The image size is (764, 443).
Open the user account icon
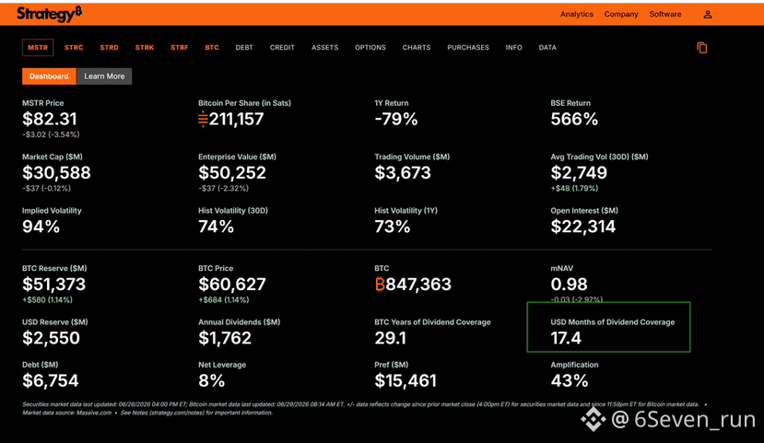(708, 15)
